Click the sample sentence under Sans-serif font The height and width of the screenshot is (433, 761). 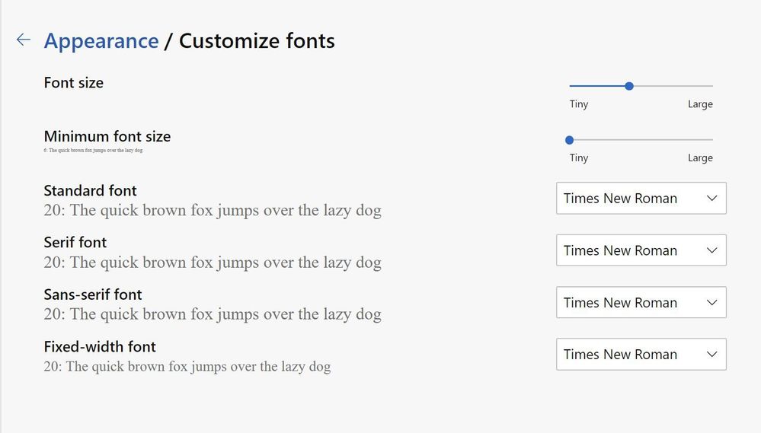[213, 314]
